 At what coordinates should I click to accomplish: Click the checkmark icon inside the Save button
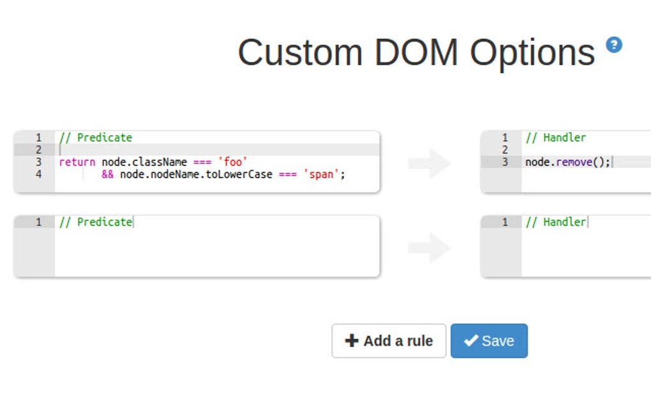(471, 341)
